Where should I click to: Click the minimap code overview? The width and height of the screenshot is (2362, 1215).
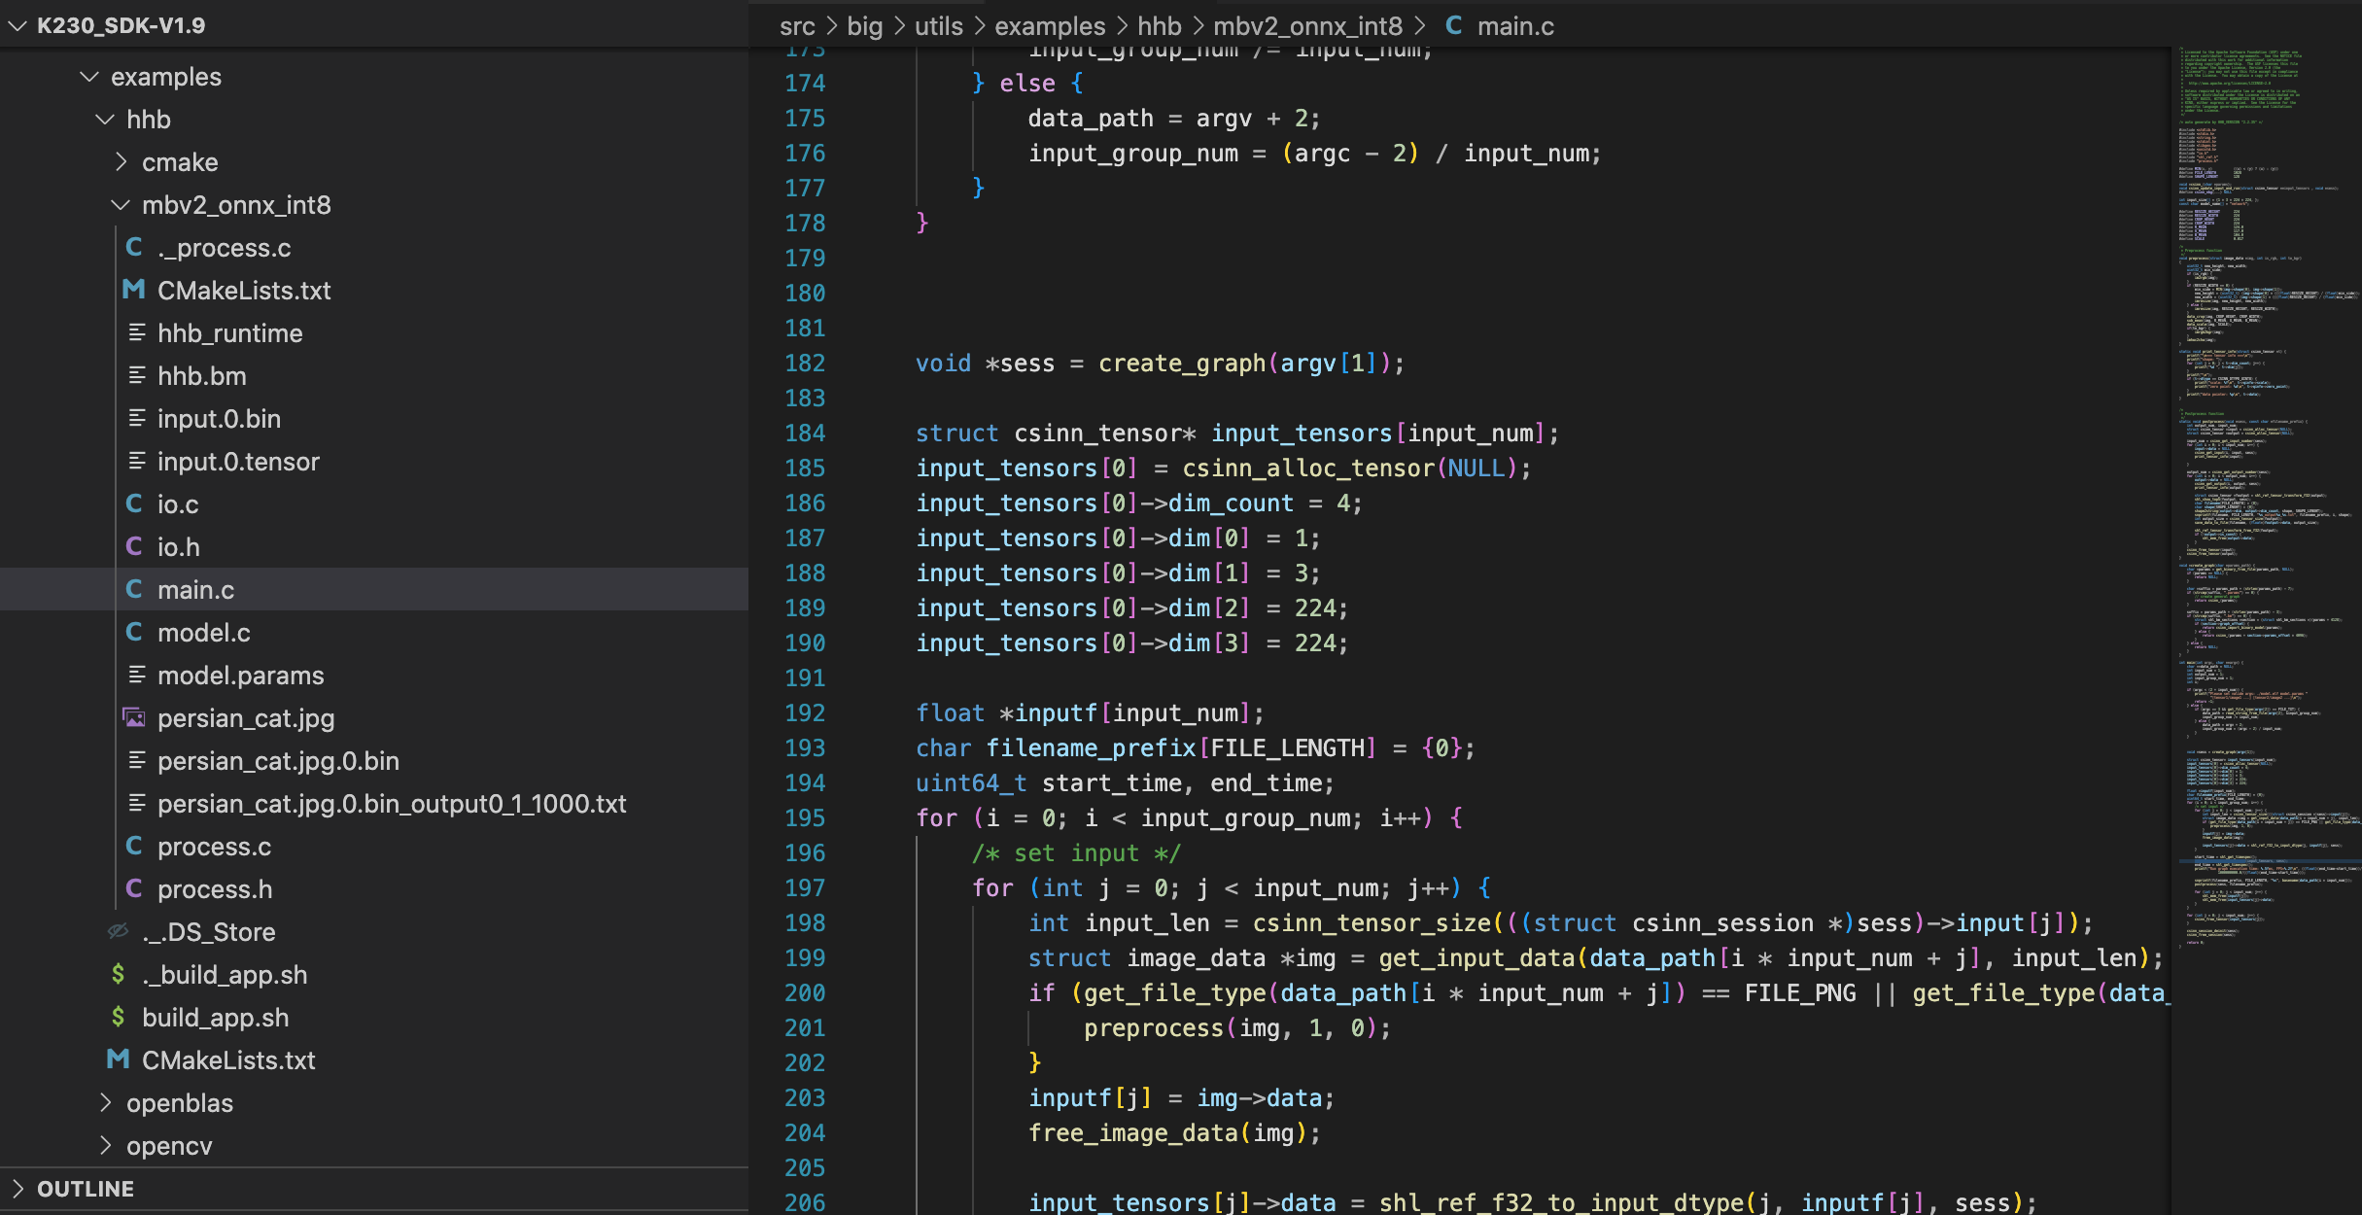point(2267,496)
